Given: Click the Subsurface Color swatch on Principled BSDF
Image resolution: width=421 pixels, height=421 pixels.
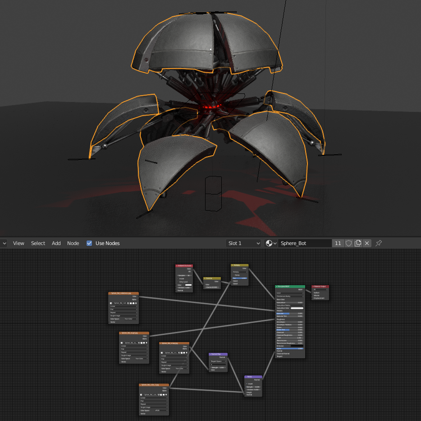Looking at the screenshot, I should point(297,308).
